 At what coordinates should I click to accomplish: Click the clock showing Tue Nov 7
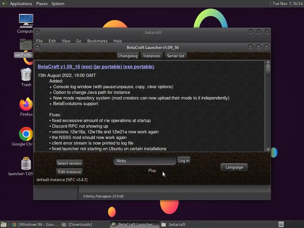click(x=287, y=4)
